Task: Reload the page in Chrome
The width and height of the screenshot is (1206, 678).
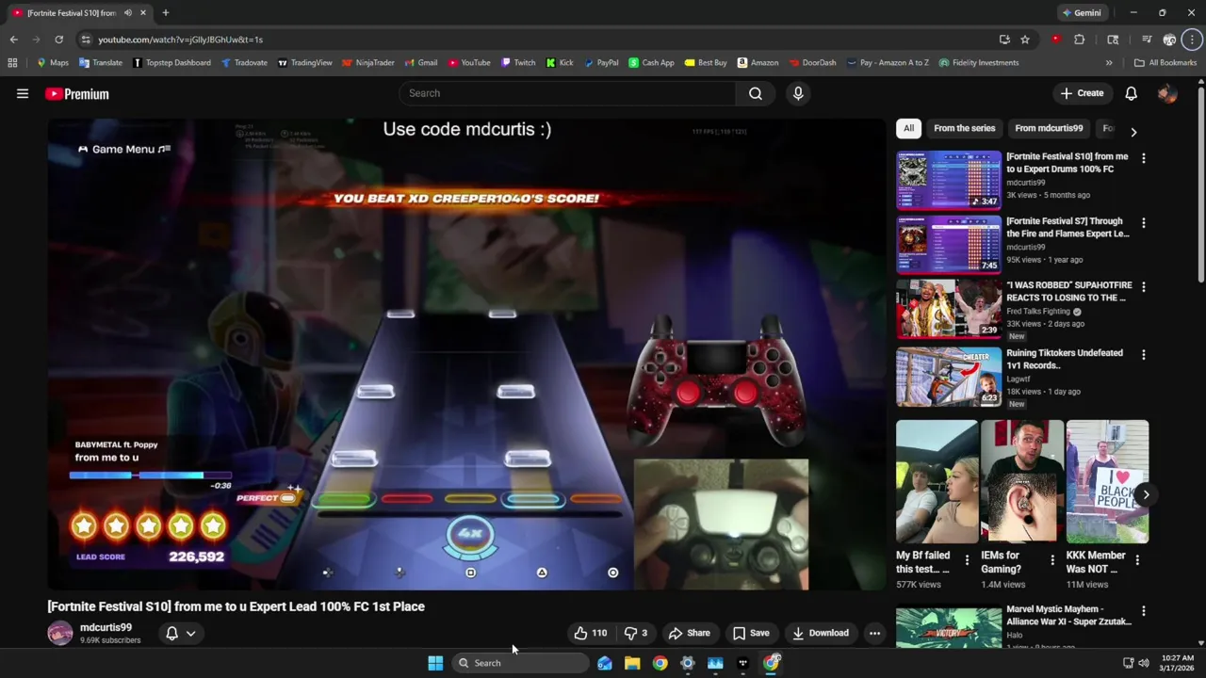Action: [x=58, y=40]
